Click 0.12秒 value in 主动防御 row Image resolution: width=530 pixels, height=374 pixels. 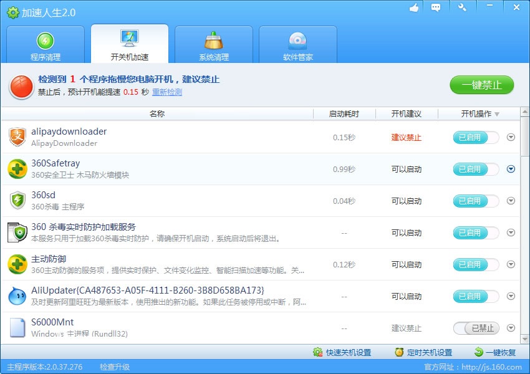(x=344, y=264)
